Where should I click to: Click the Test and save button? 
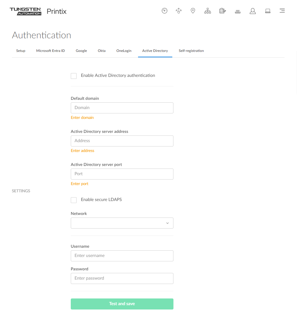point(122,304)
